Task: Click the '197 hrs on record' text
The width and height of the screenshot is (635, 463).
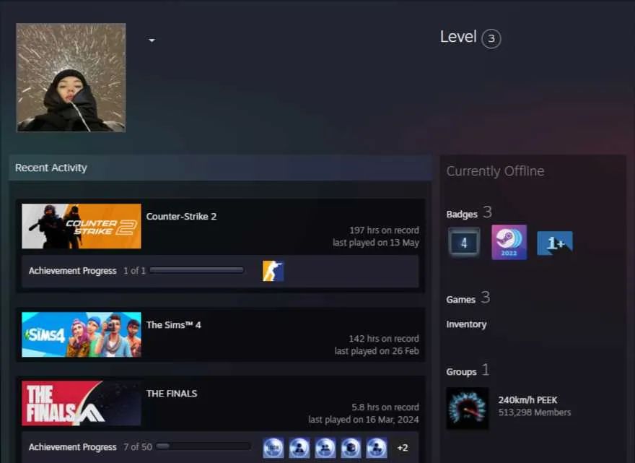Action: pyautogui.click(x=385, y=230)
